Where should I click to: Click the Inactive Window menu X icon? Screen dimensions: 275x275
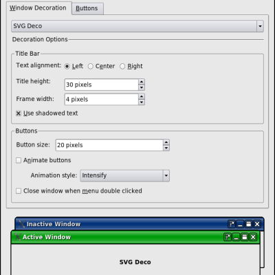pos(21,224)
